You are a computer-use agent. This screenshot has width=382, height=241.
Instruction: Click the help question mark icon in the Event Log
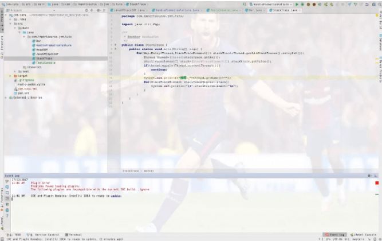7,216
